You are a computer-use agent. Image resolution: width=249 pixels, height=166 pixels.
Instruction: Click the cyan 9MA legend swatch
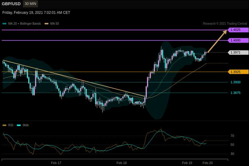[19, 126]
